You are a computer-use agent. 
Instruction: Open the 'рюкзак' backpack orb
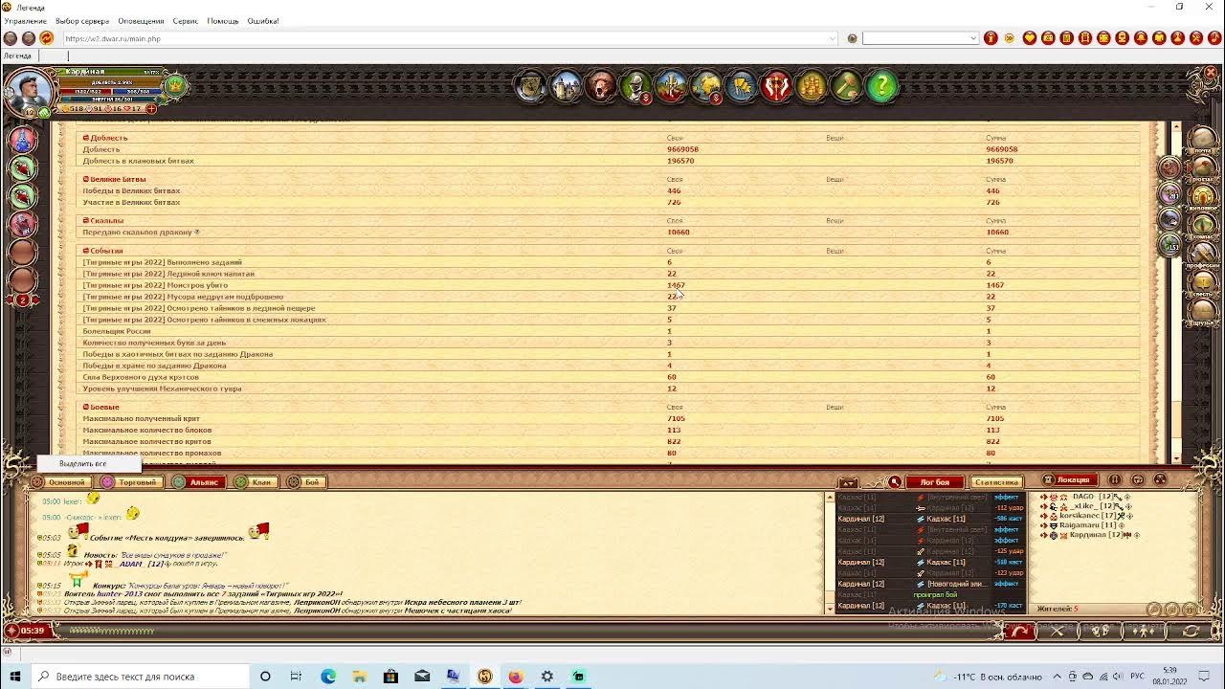(x=1203, y=169)
